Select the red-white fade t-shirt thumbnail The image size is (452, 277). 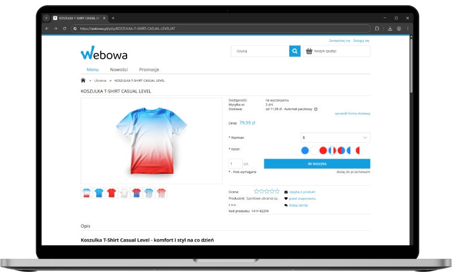pyautogui.click(x=161, y=192)
